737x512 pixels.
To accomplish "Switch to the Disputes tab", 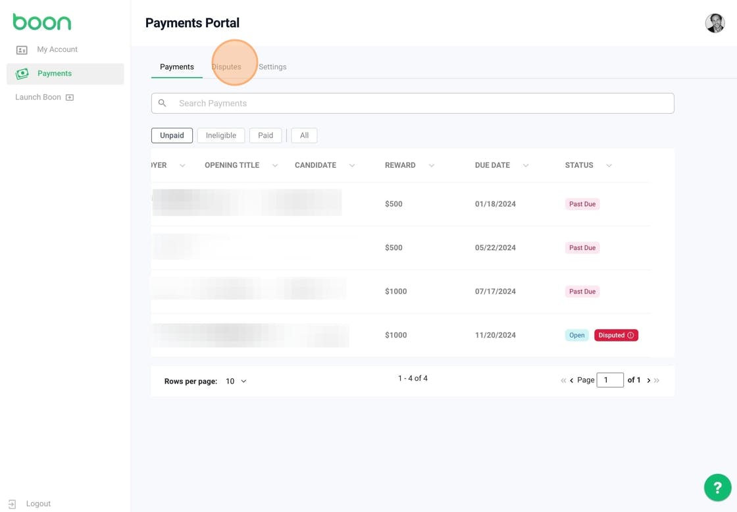I will pos(226,66).
